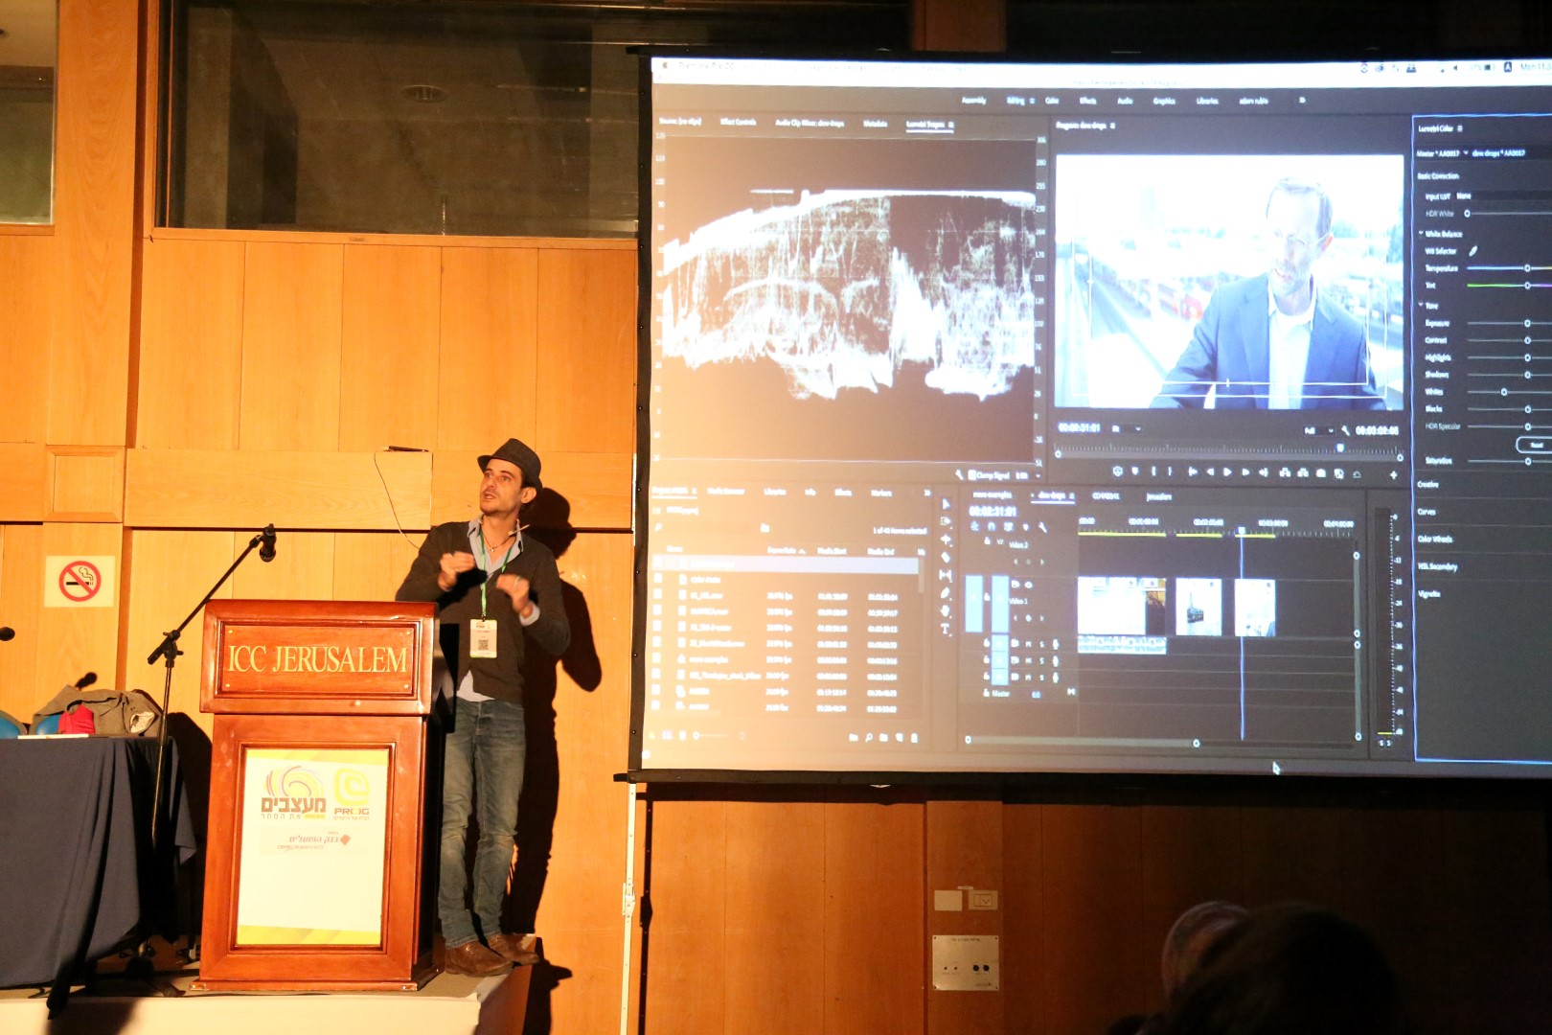This screenshot has height=1035, width=1552.
Task: Select the Type tool
Action: pyautogui.click(x=946, y=630)
